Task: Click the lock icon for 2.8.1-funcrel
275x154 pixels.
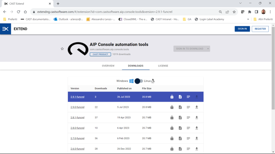Action: (x=172, y=117)
